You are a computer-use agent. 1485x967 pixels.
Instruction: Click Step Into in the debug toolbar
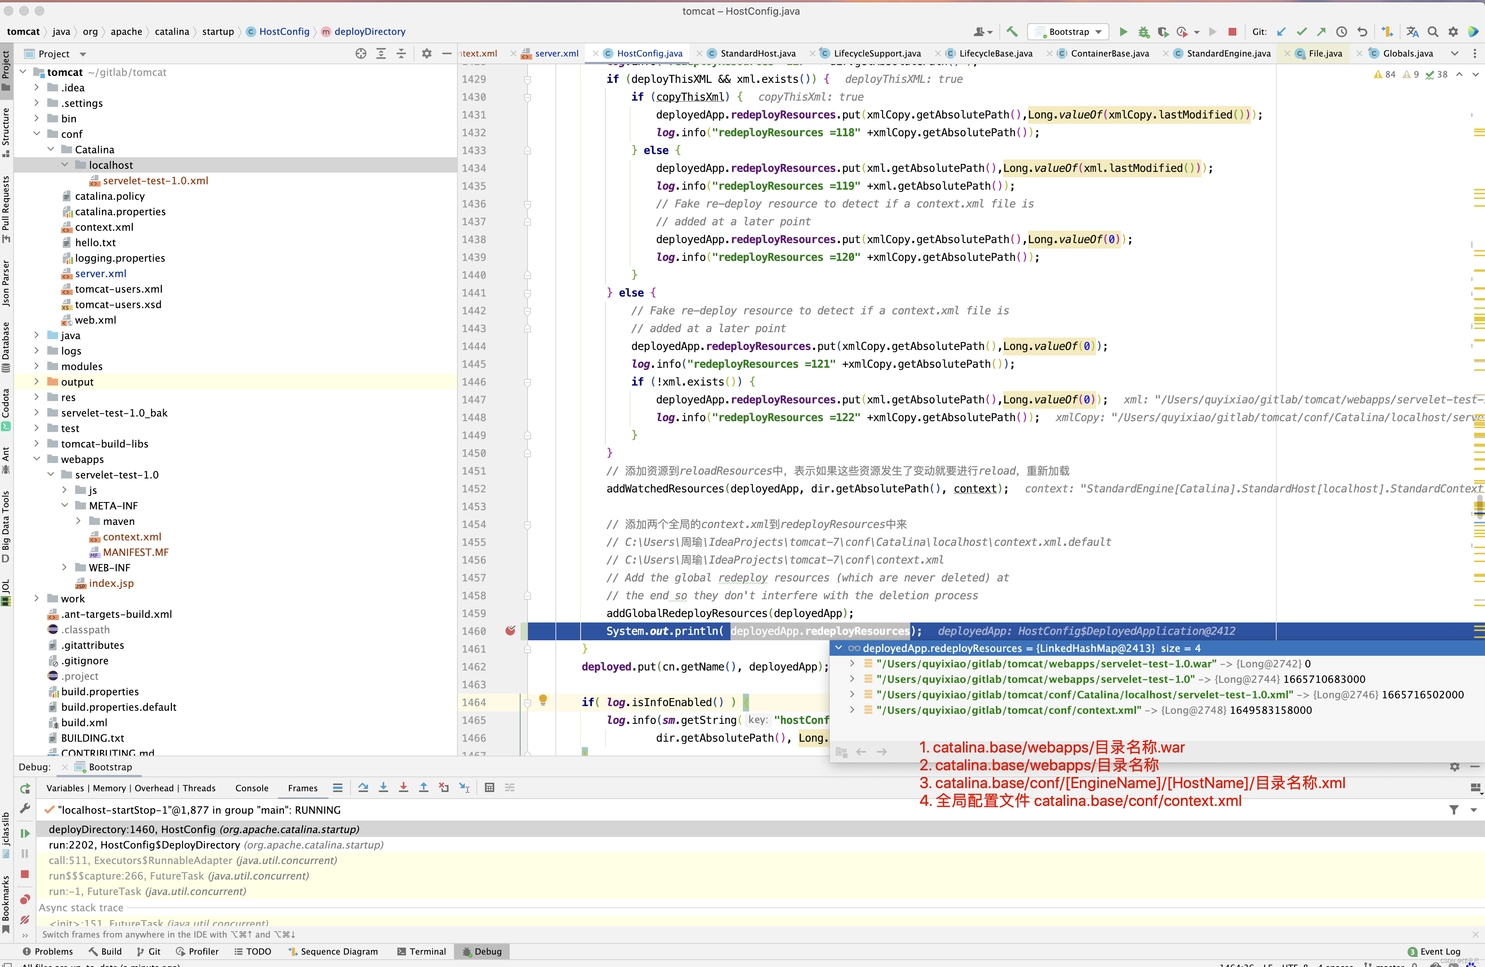click(383, 787)
